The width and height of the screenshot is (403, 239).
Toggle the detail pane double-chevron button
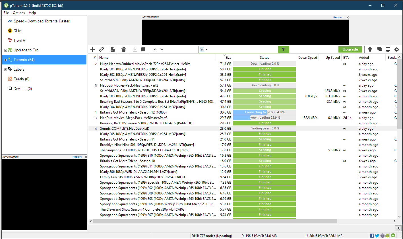[398, 228]
